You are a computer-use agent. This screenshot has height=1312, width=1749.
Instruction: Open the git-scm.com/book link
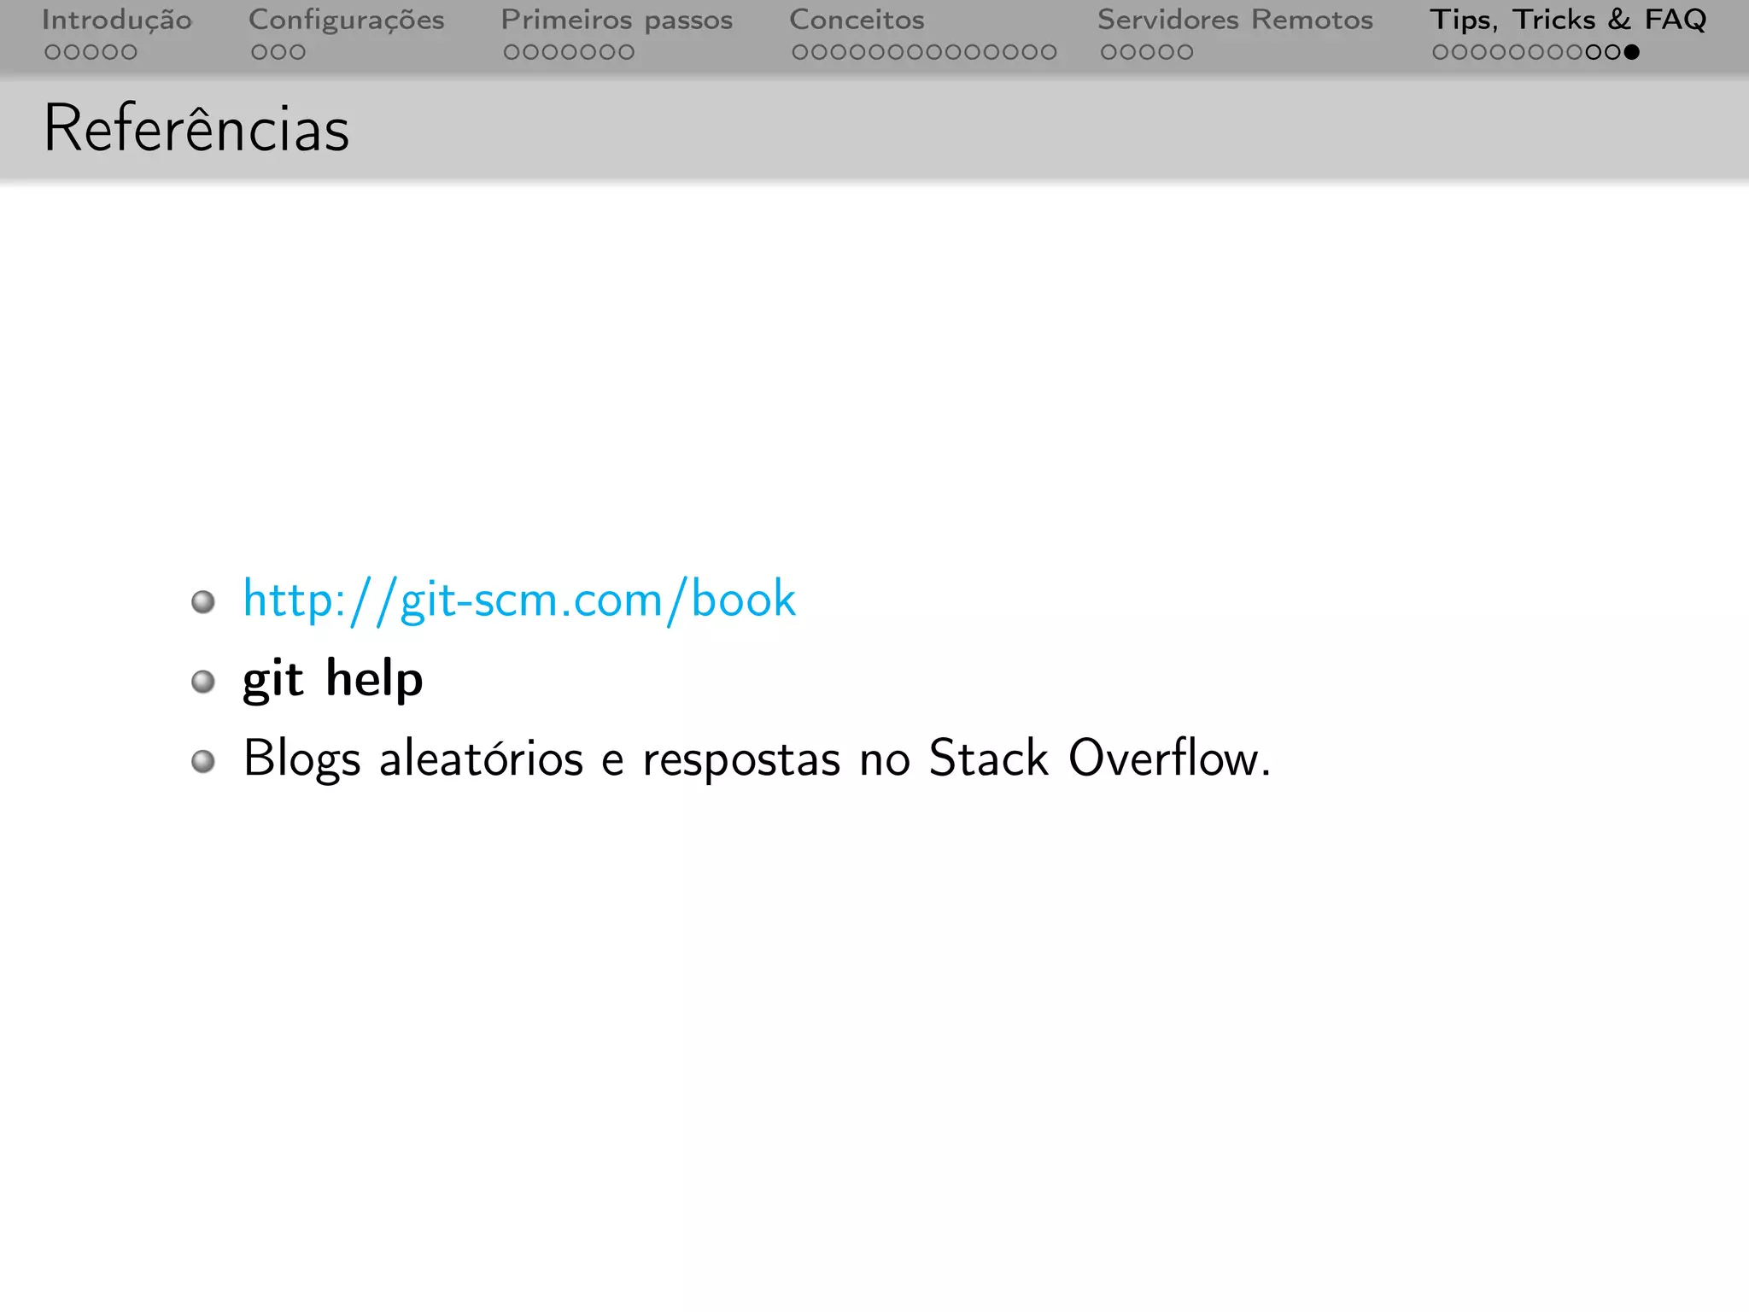click(x=519, y=599)
